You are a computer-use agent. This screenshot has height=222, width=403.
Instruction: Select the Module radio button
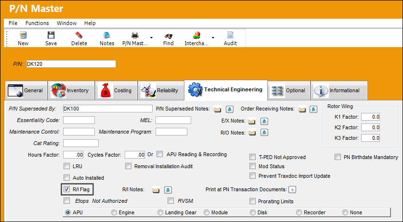(x=207, y=212)
